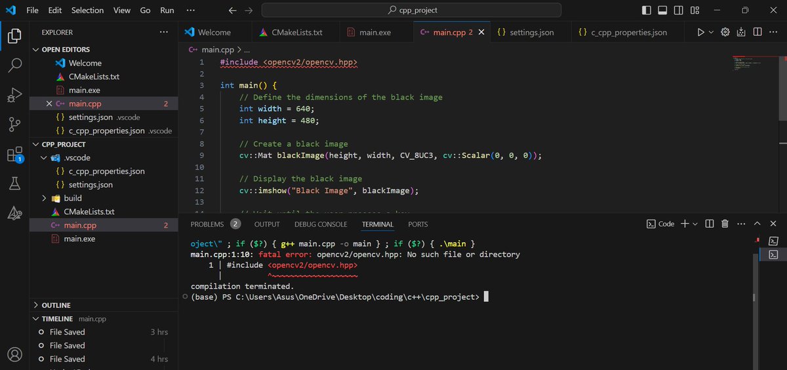This screenshot has width=787, height=370.
Task: Open Customize Layout icon in title bar
Action: coord(695,10)
